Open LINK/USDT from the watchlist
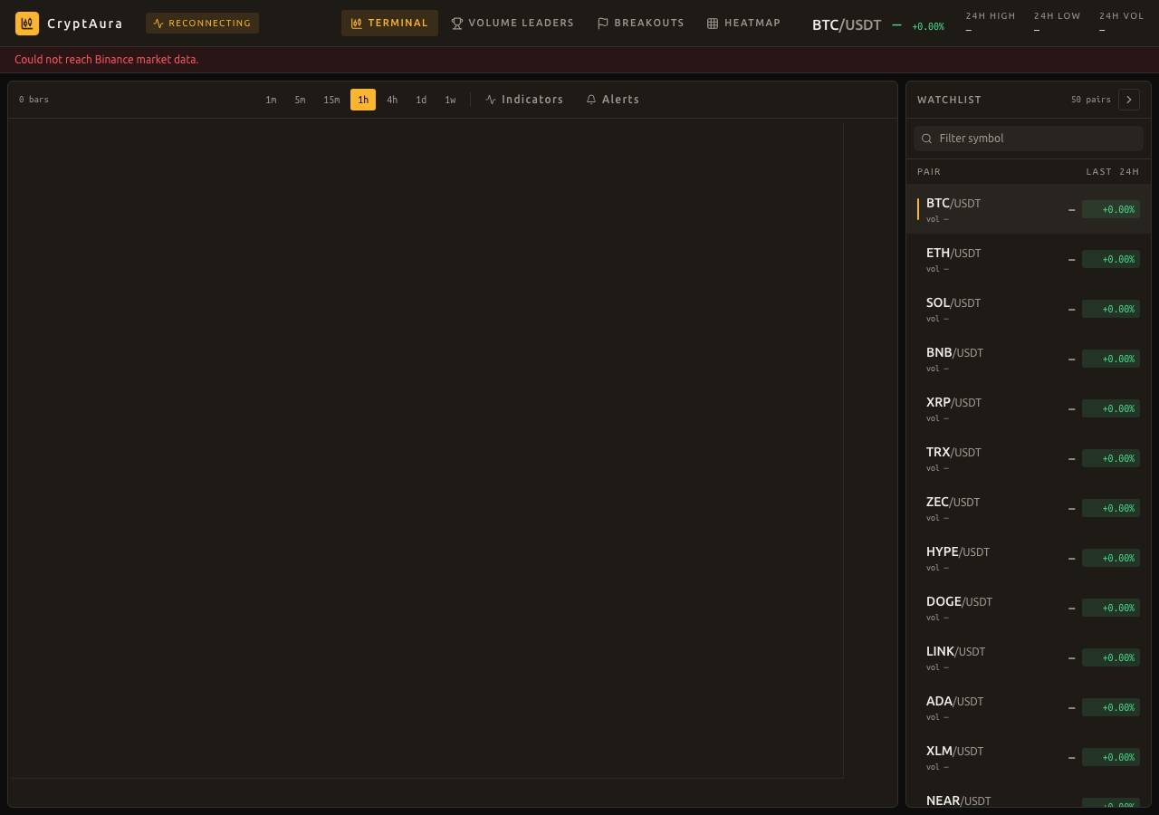Viewport: 1159px width, 815px height. coord(1029,657)
